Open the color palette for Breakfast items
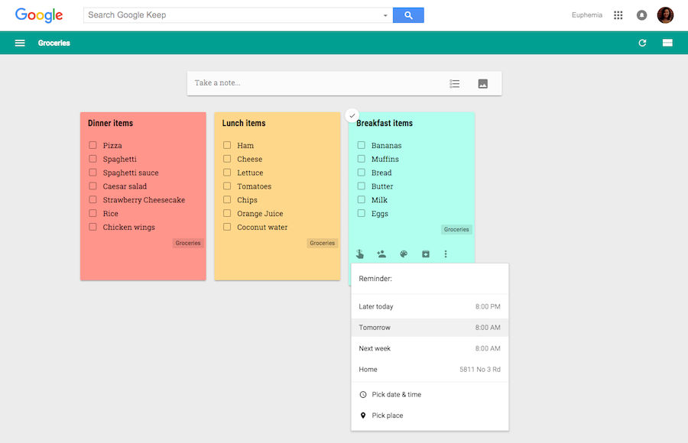Viewport: 688px width, 443px height. coord(404,254)
